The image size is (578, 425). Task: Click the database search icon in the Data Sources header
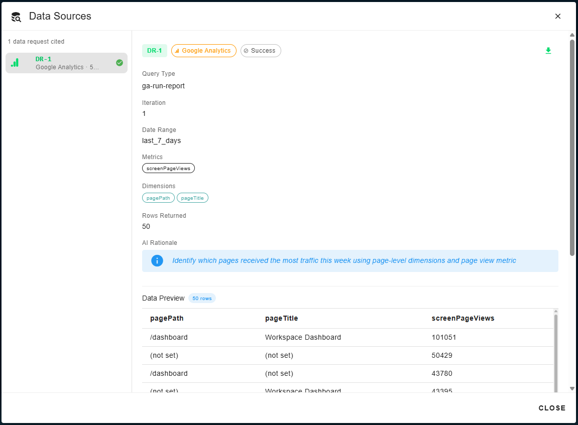point(15,16)
